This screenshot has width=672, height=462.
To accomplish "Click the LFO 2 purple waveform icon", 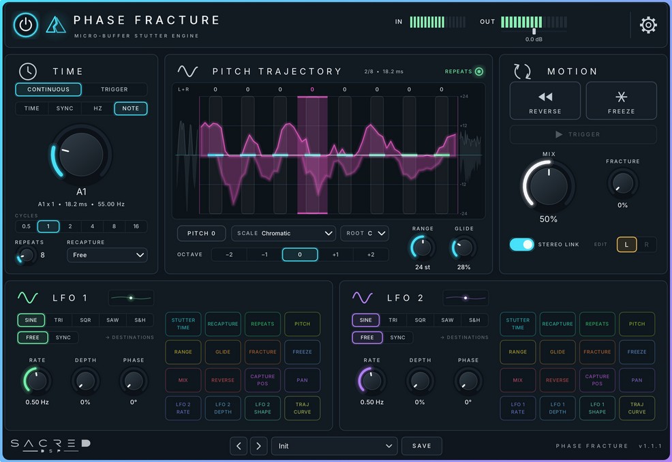I will click(x=363, y=297).
